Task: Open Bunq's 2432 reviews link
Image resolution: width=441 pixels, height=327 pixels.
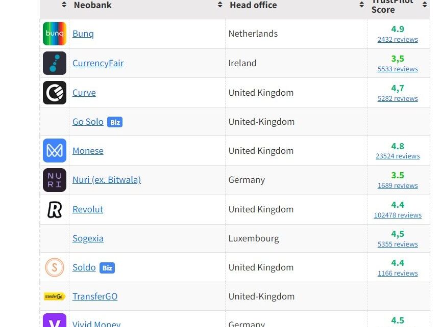Action: [398, 40]
